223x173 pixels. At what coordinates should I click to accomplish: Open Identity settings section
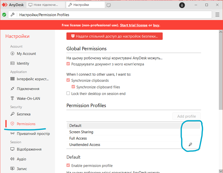[x=23, y=63]
